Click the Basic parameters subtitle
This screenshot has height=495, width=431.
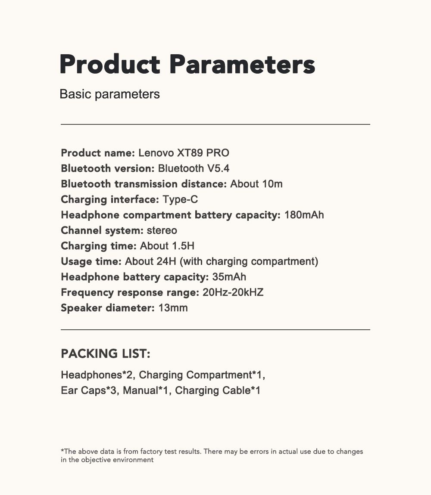click(109, 94)
